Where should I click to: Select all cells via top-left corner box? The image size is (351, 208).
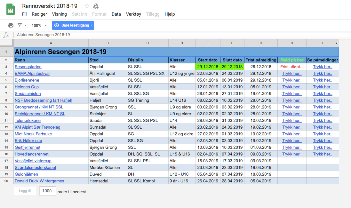pyautogui.click(x=7, y=43)
